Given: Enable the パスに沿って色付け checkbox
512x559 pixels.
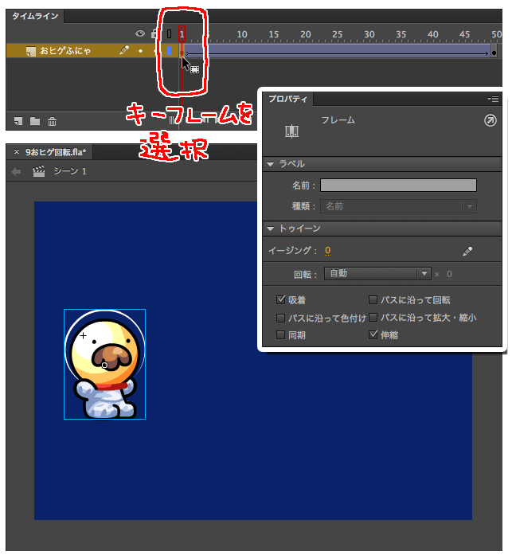Looking at the screenshot, I should point(280,317).
